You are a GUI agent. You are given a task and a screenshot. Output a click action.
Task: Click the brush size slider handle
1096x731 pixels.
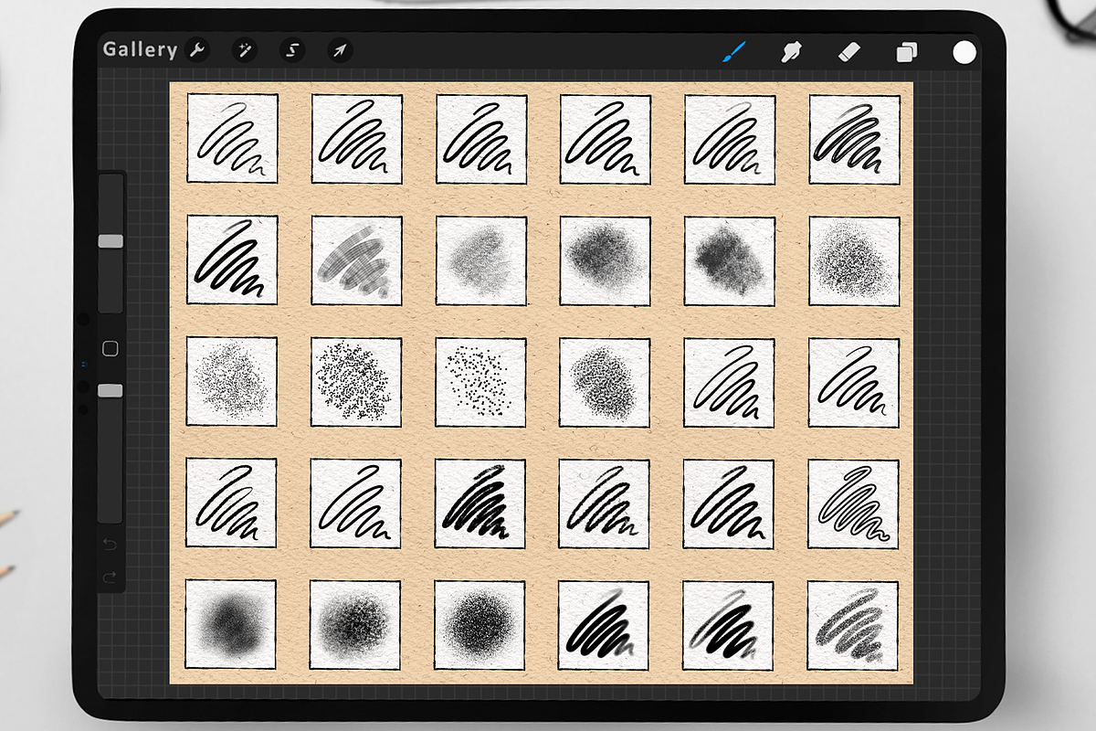(x=111, y=241)
